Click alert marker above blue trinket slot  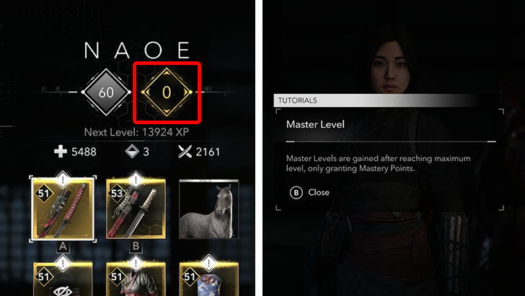pyautogui.click(x=209, y=264)
